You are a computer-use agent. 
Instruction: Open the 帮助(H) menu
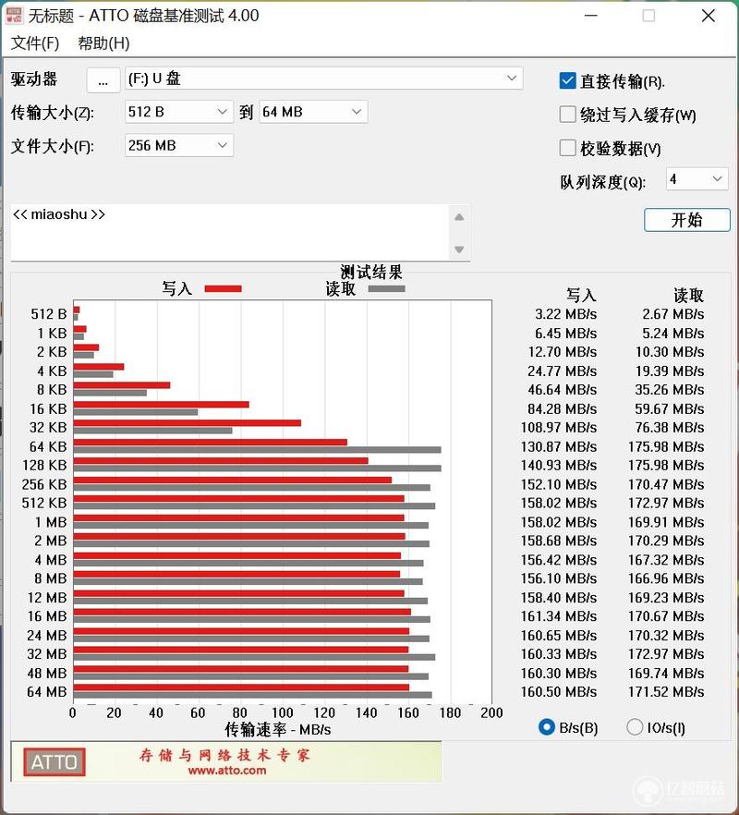click(103, 43)
